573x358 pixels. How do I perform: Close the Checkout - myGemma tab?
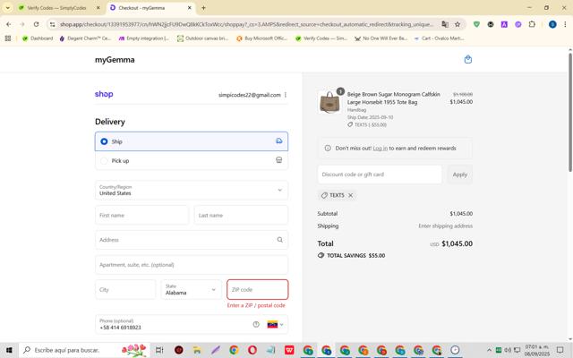click(189, 8)
